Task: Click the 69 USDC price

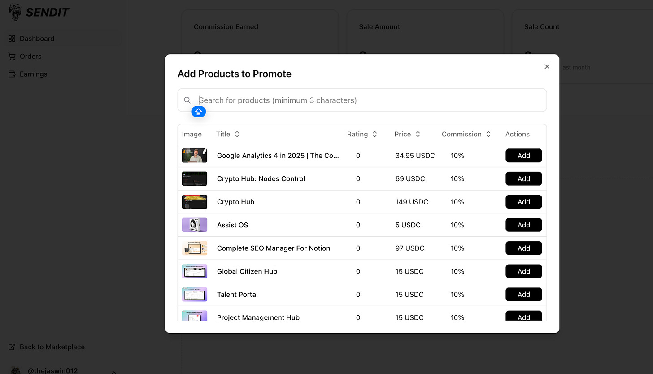Action: [410, 178]
